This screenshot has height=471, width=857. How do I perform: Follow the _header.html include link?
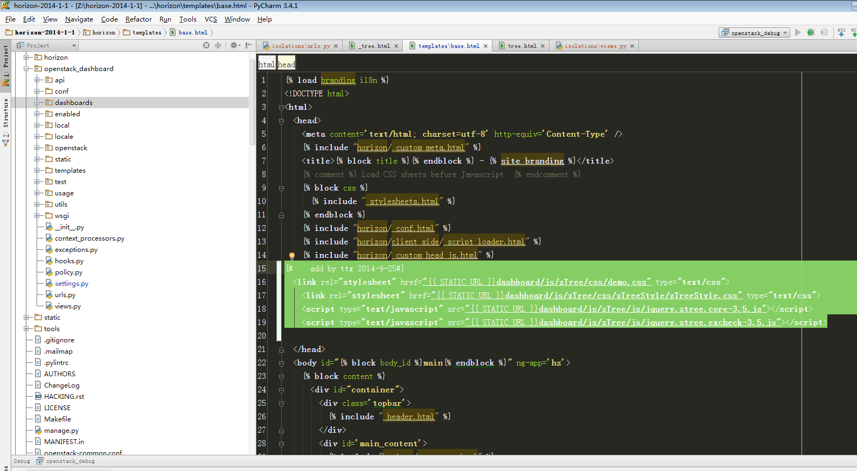click(x=409, y=417)
